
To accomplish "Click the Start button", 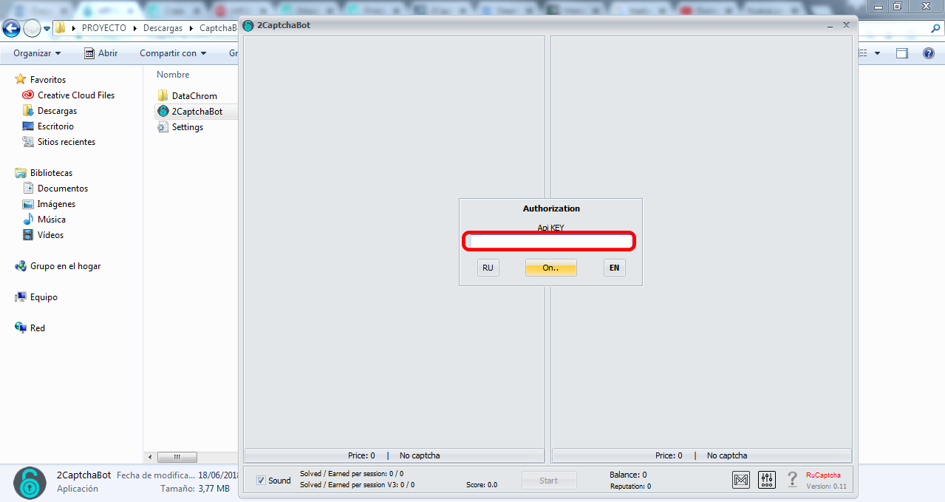I will click(x=549, y=481).
